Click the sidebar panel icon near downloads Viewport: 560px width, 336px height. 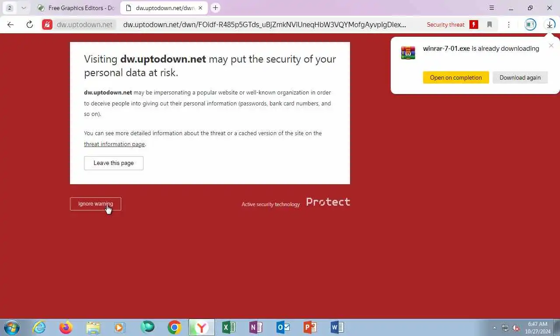(x=530, y=24)
